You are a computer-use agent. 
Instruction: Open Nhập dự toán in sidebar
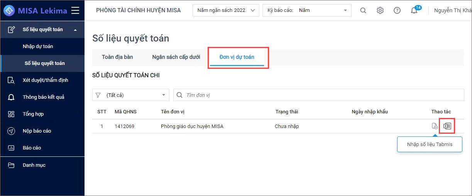pyautogui.click(x=38, y=47)
